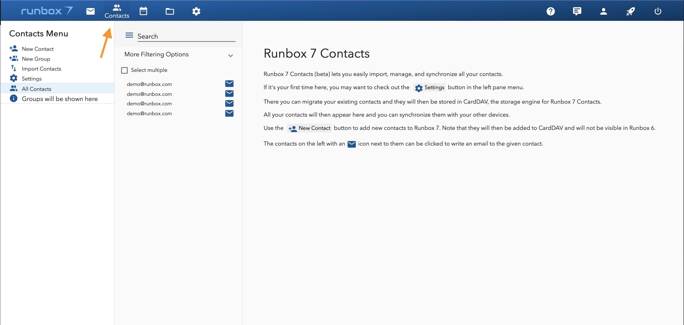The width and height of the screenshot is (684, 325).
Task: Expand More Filtering Options chevron
Action: click(231, 56)
